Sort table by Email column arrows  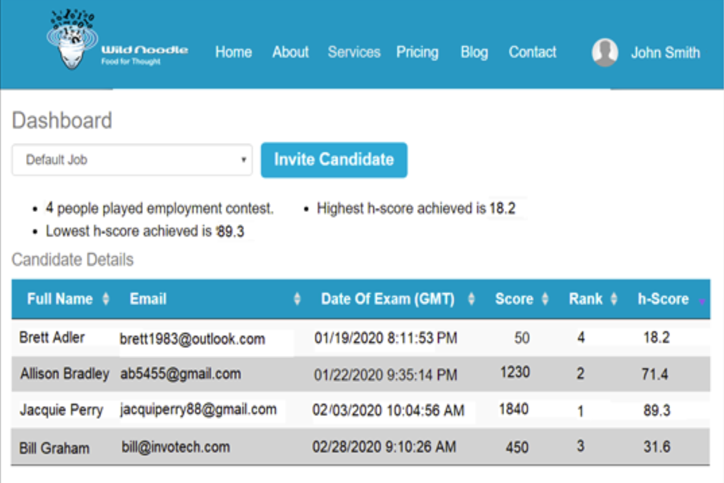(297, 299)
